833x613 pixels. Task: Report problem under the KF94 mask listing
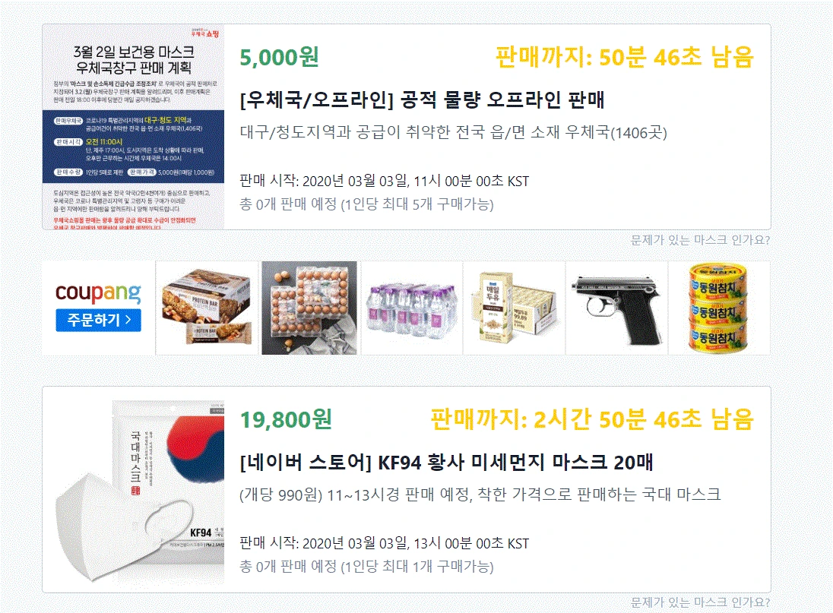[x=700, y=602]
